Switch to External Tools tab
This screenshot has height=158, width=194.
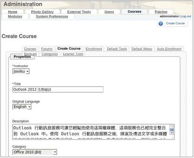79,12
